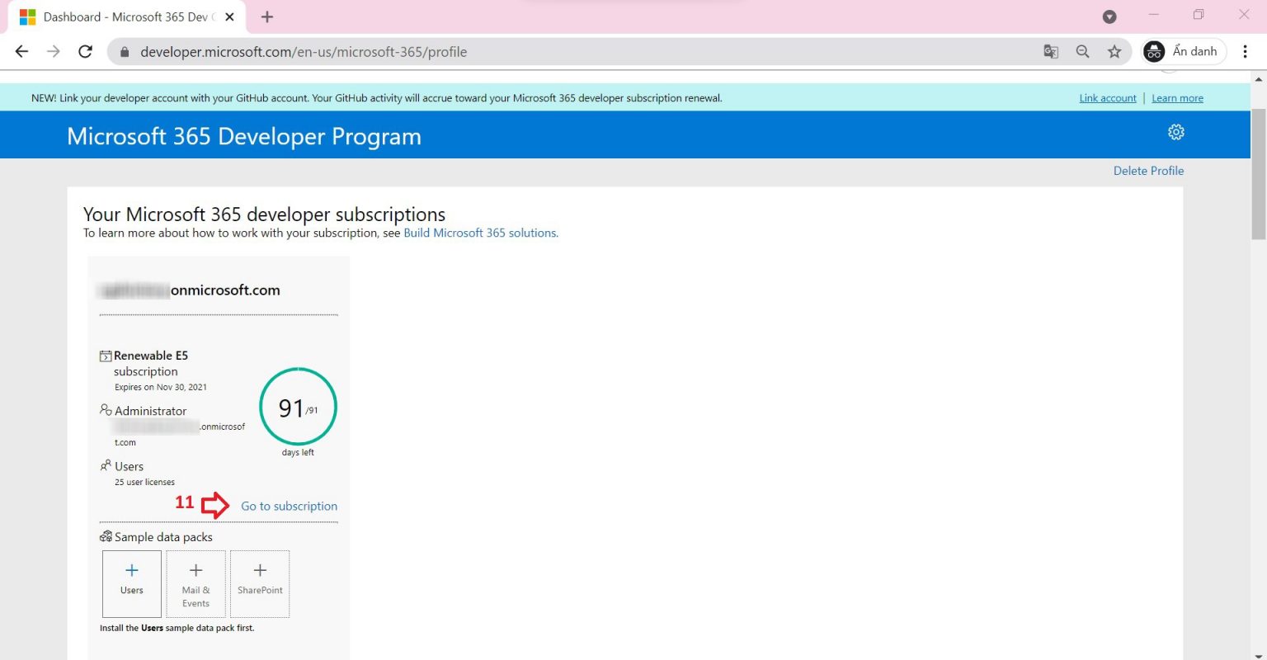
Task: Close the Dashboard browser tab
Action: click(230, 16)
